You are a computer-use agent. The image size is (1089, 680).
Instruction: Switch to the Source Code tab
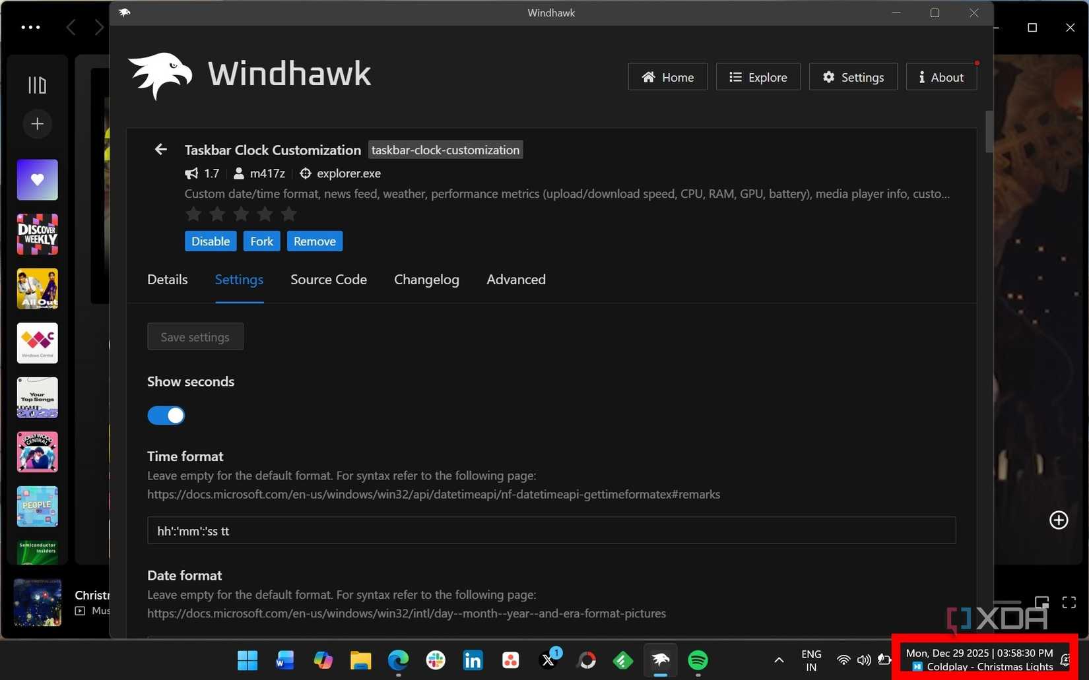[328, 280]
